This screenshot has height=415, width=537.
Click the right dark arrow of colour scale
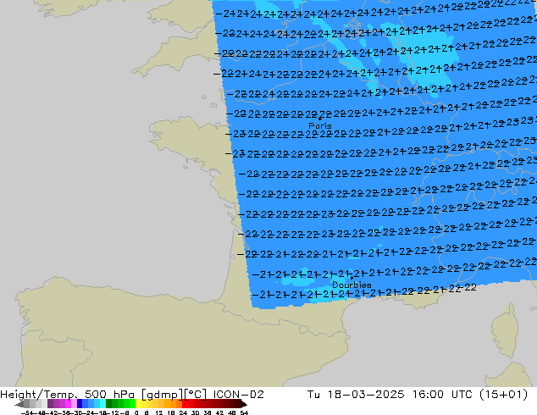coord(243,404)
